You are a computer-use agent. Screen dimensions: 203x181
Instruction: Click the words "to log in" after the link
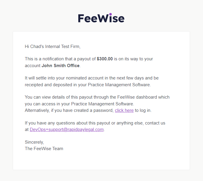click(x=143, y=110)
